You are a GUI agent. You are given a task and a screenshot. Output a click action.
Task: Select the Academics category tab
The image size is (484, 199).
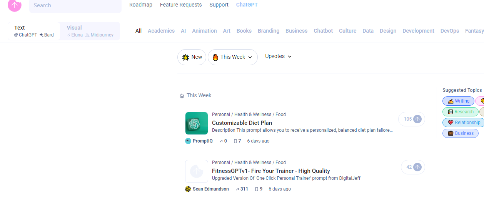point(161,31)
